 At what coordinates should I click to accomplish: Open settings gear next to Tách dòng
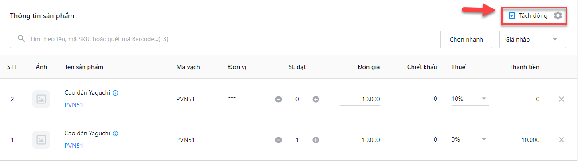pos(558,15)
